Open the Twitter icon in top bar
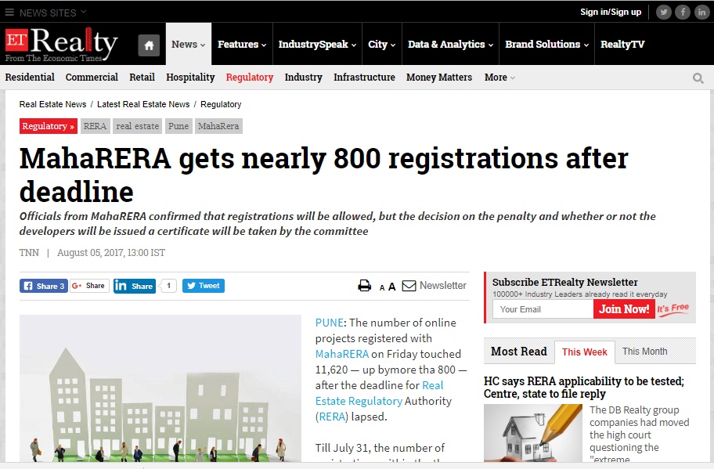The image size is (714, 469). (663, 13)
